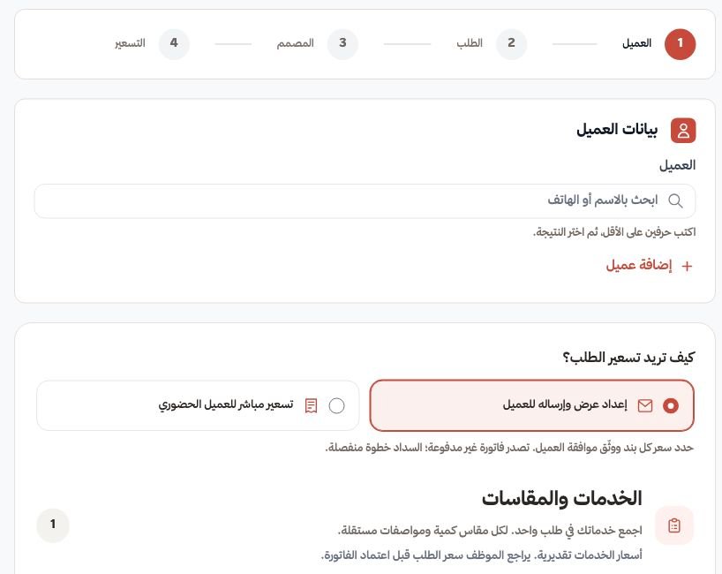This screenshot has width=722, height=574.
Task: Click the question كيف تريد تسعير الطلب؟
Action: point(628,358)
